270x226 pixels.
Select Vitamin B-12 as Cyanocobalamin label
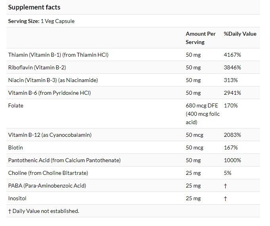tap(50, 135)
